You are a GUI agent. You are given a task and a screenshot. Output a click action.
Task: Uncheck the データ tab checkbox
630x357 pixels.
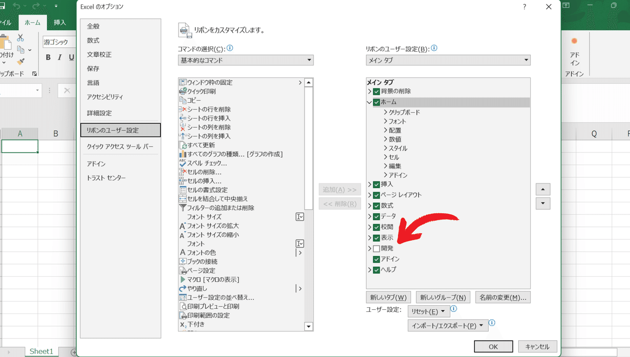pyautogui.click(x=376, y=217)
